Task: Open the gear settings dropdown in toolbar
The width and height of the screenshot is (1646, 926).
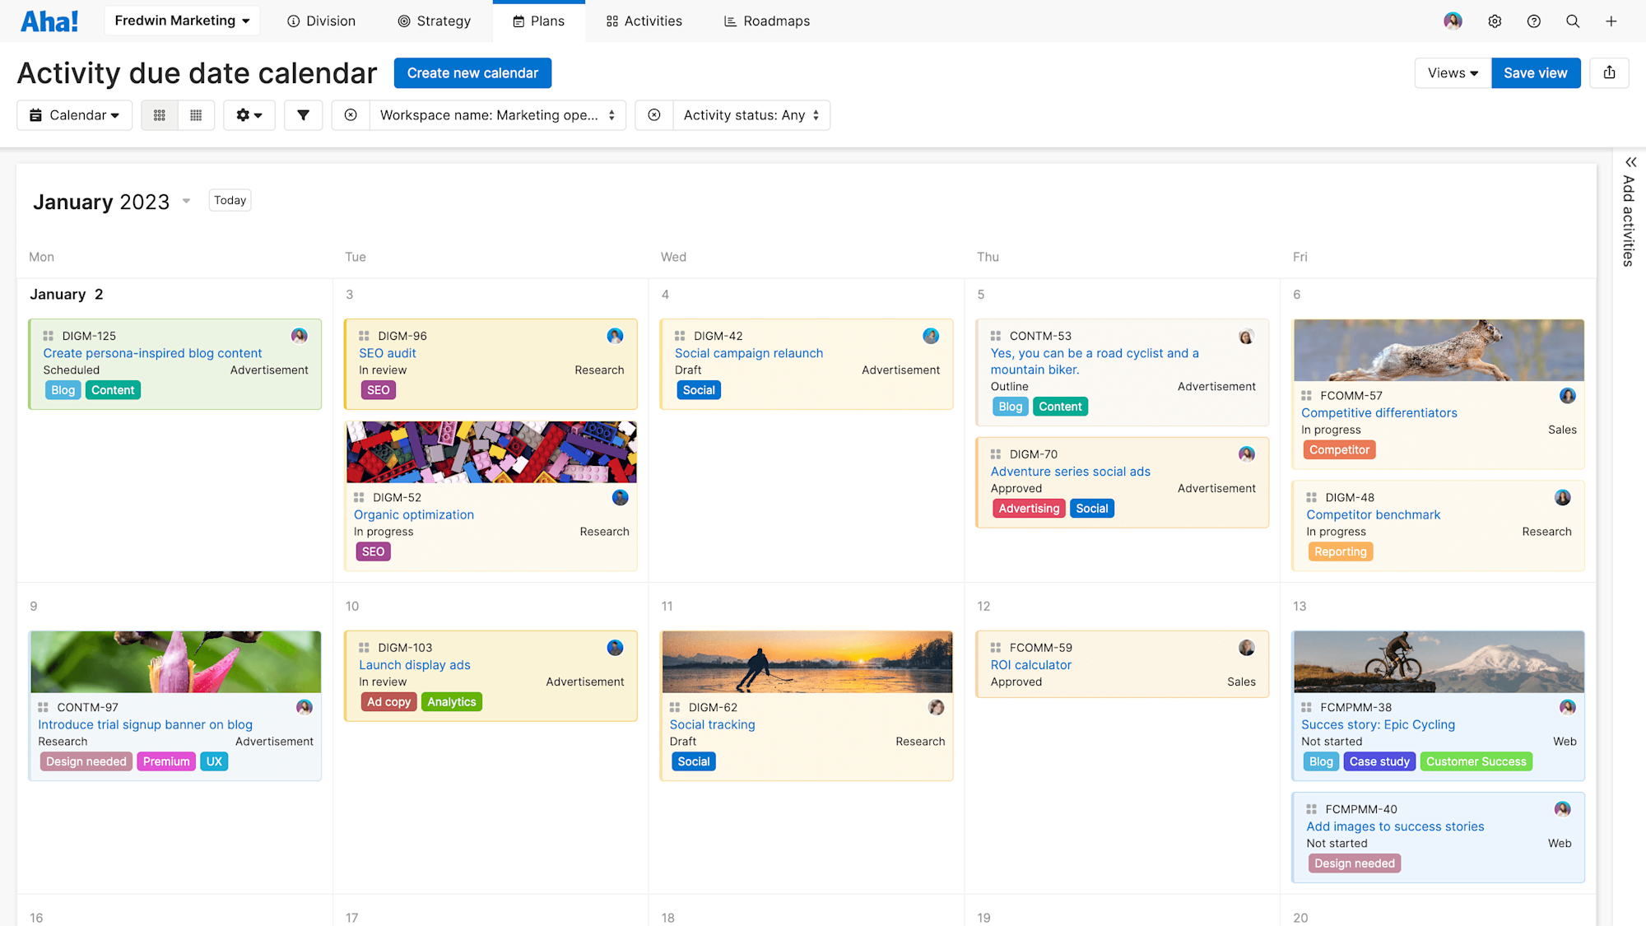Action: click(x=249, y=115)
